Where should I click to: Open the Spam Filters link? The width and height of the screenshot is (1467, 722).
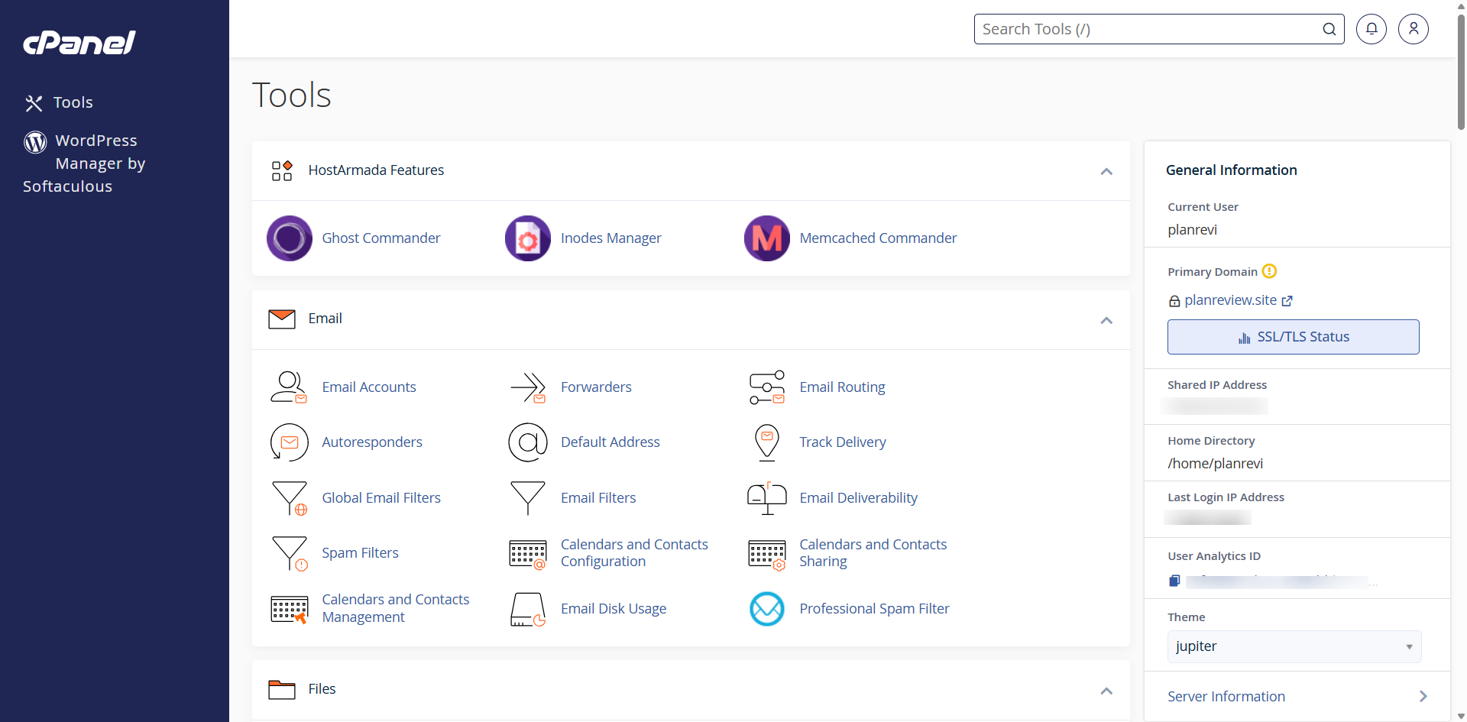click(360, 553)
